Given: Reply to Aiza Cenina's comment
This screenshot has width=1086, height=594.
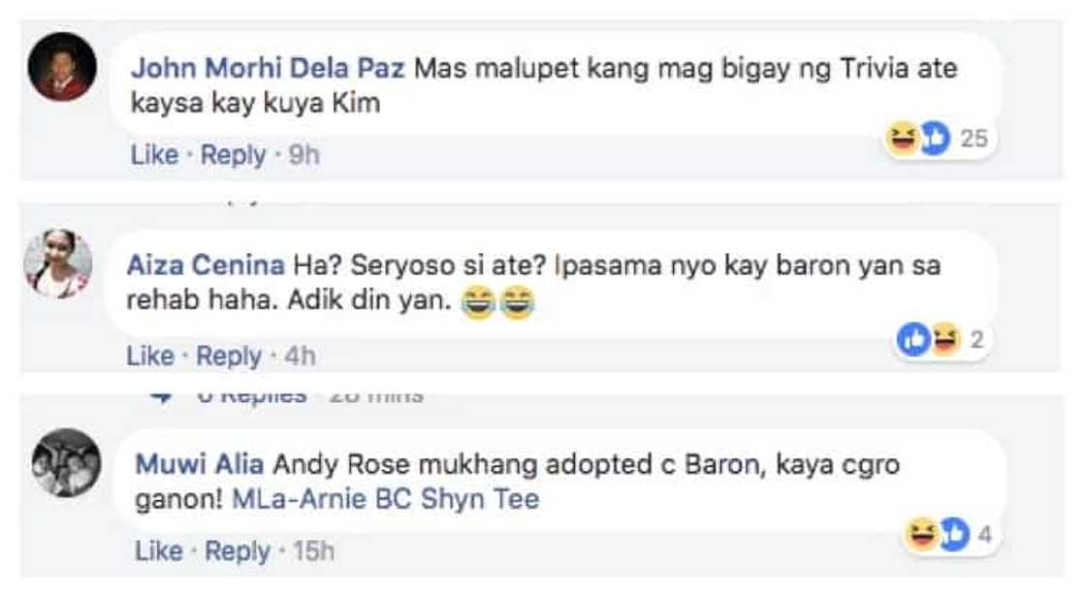Looking at the screenshot, I should click(229, 357).
